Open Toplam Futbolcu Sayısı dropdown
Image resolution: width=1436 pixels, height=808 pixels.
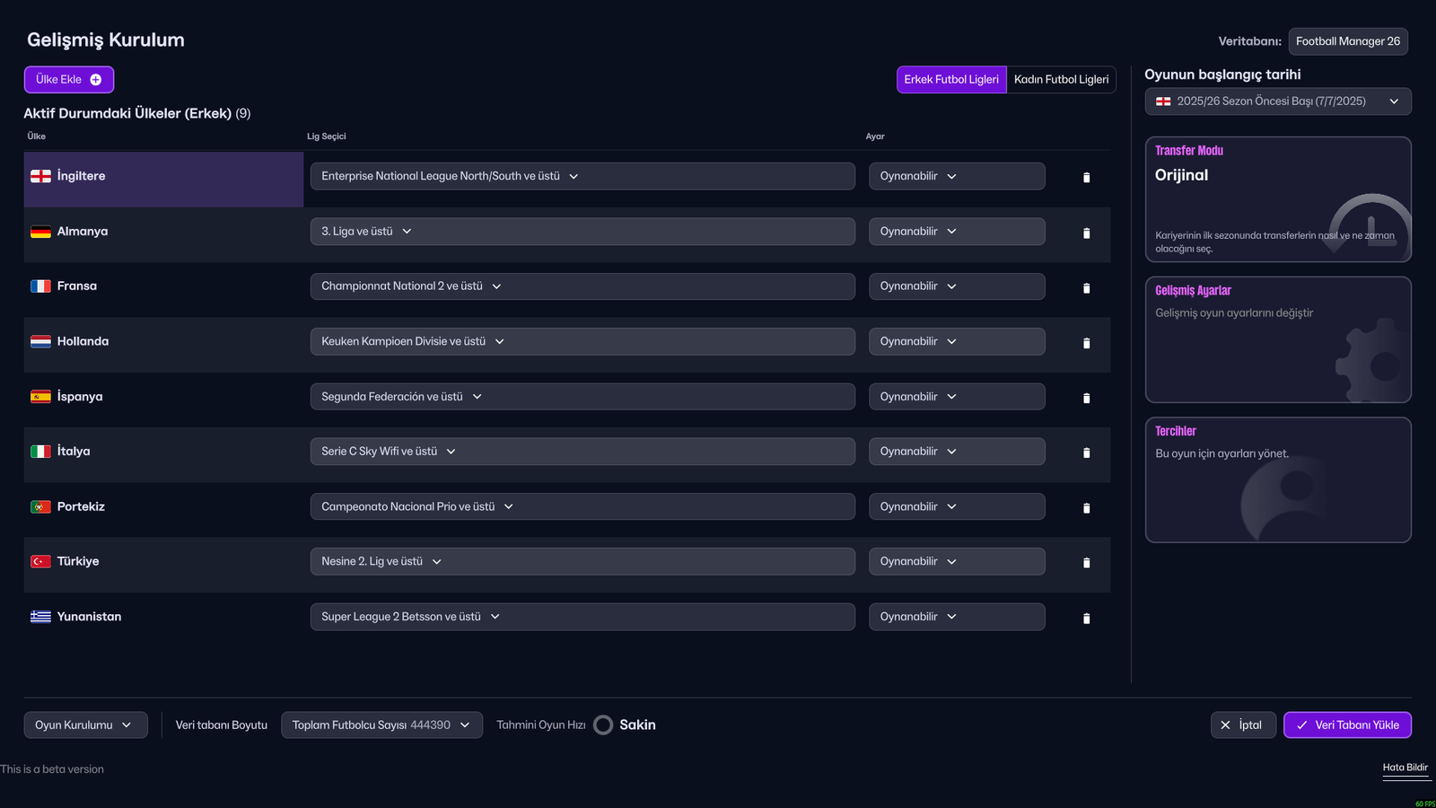(381, 725)
